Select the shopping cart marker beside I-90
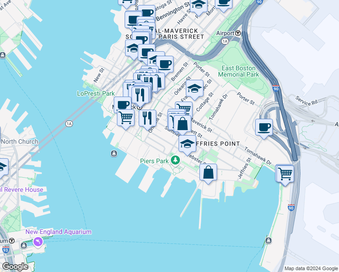This screenshot has height=272, width=339. click(x=285, y=174)
